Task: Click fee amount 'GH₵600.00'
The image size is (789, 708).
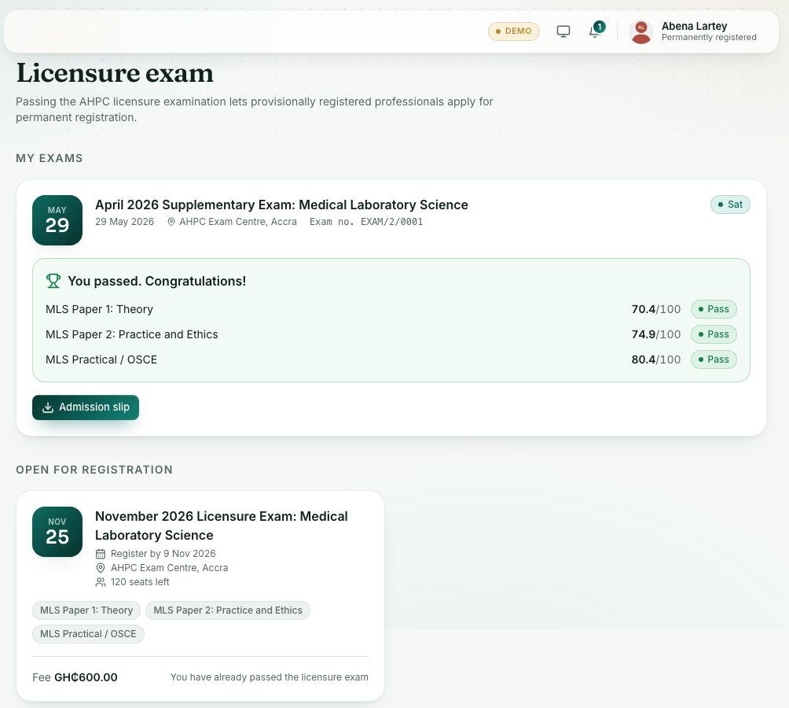Action: (x=86, y=678)
